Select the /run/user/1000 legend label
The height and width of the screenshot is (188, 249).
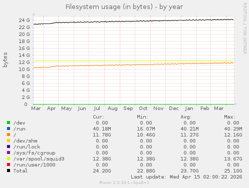click(x=35, y=165)
